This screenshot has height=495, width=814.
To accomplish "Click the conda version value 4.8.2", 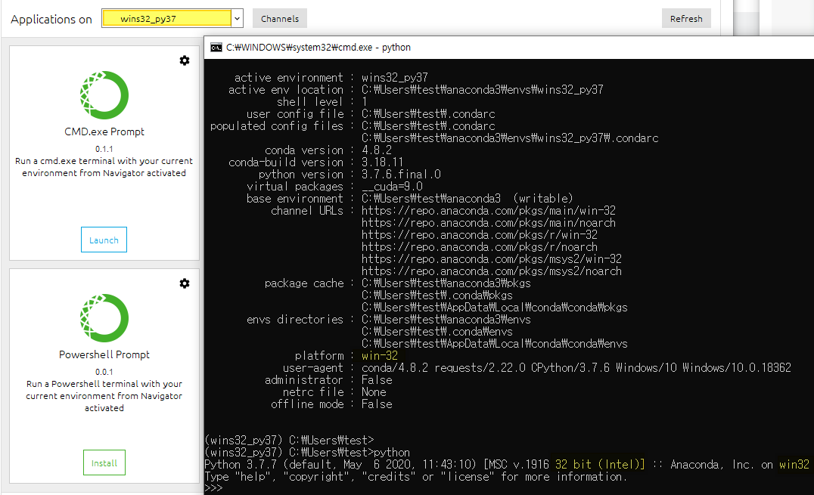I will click(377, 150).
